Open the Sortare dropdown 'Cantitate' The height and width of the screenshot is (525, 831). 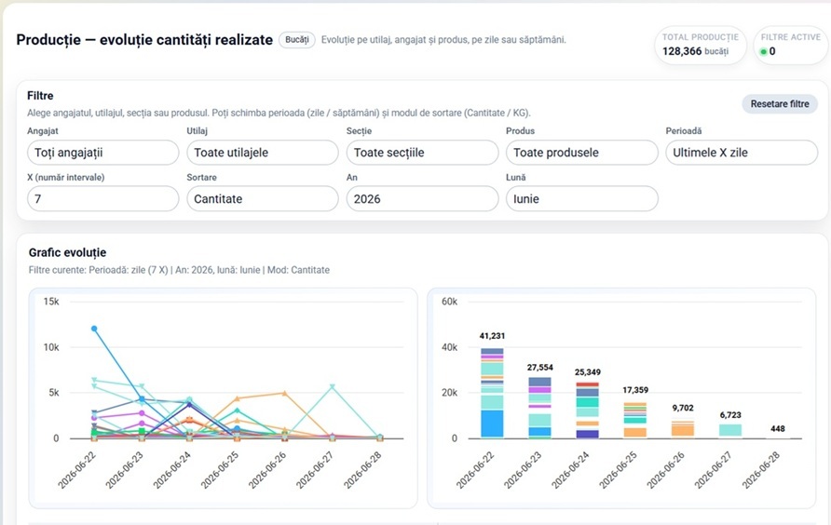263,198
